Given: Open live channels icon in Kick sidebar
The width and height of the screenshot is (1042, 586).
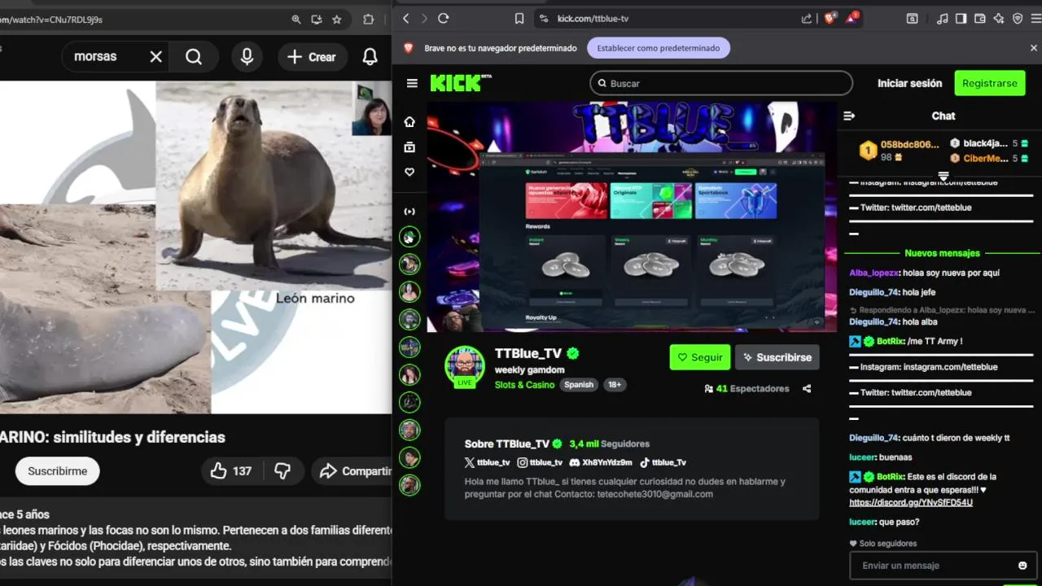Looking at the screenshot, I should (409, 212).
